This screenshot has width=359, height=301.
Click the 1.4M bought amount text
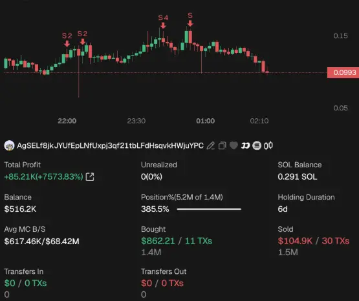pyautogui.click(x=151, y=253)
